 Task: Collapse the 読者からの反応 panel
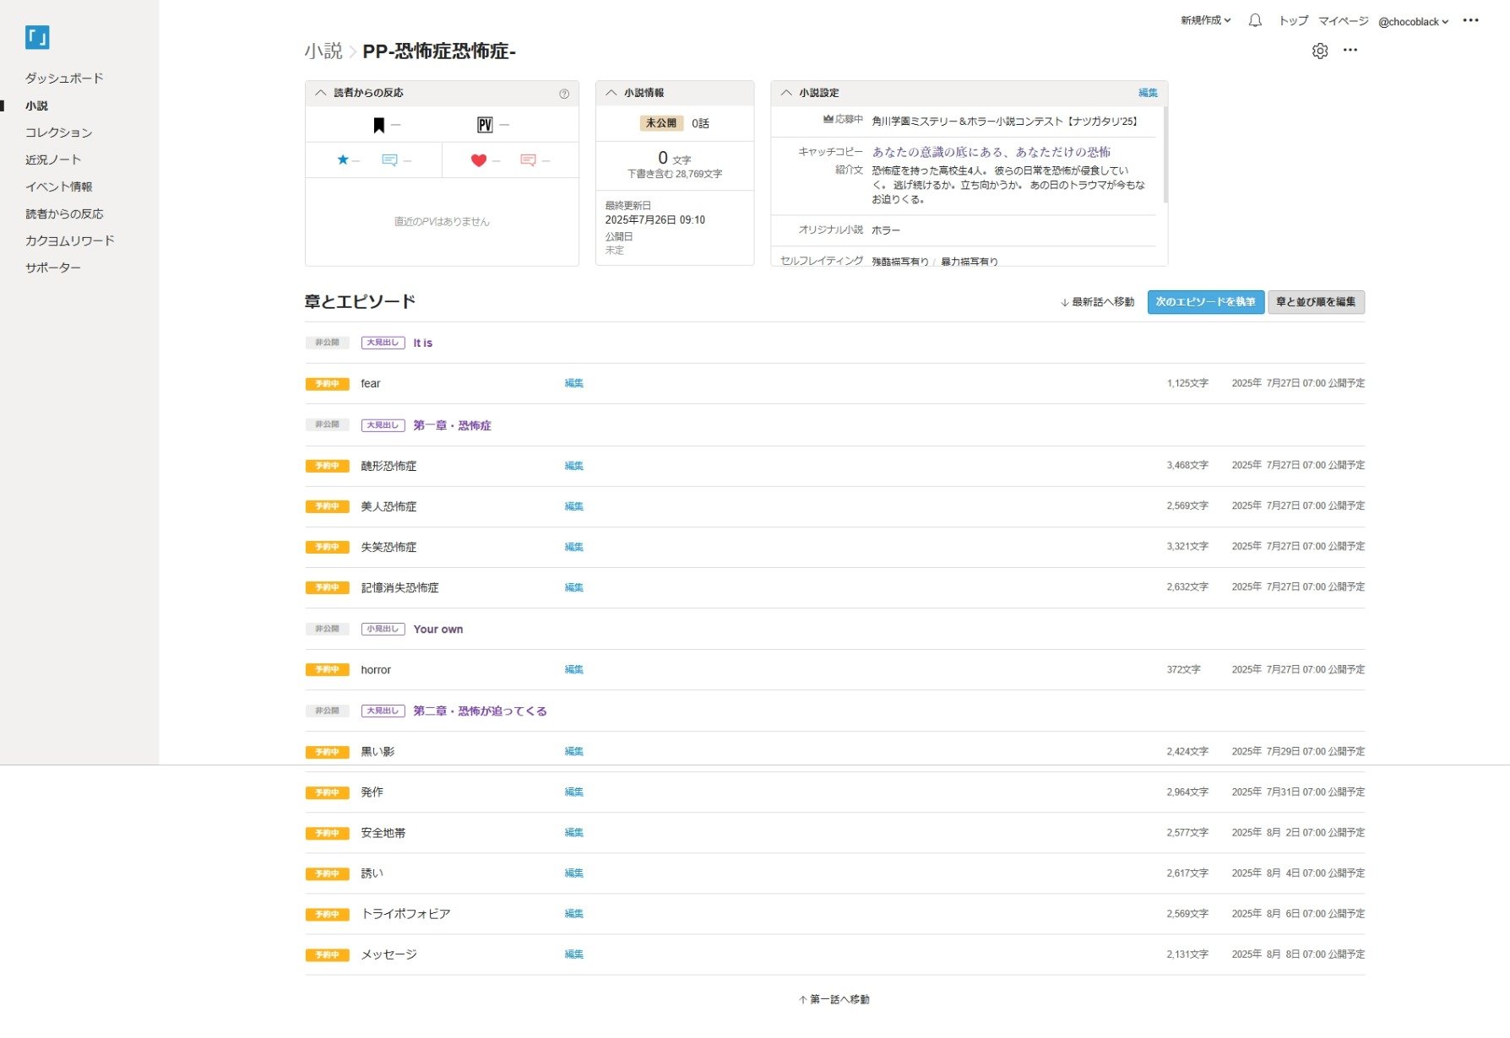(x=321, y=93)
